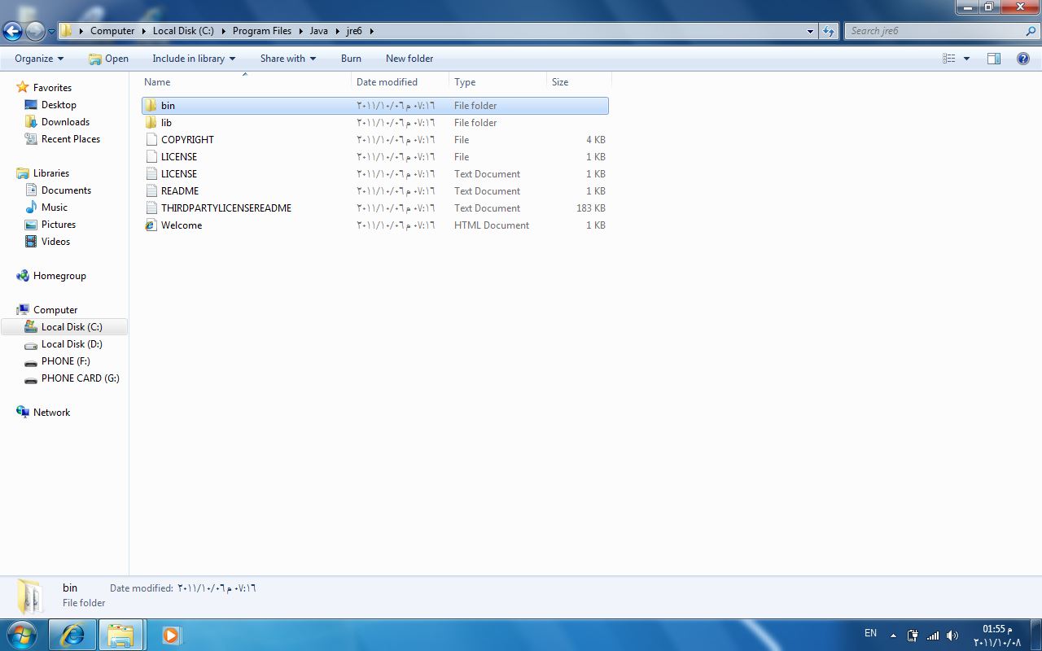Select the bin folder icon

tap(151, 106)
